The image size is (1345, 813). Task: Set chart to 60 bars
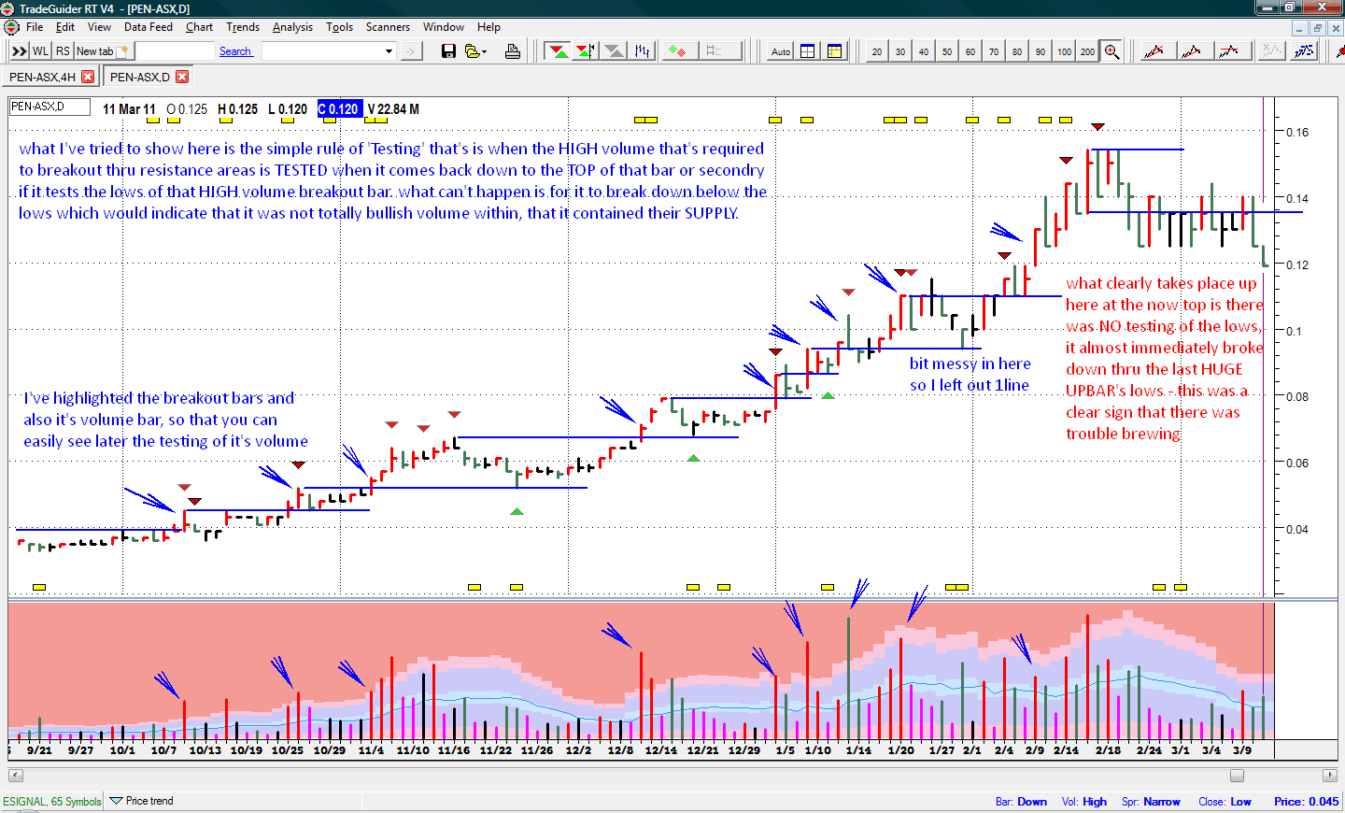pyautogui.click(x=970, y=51)
